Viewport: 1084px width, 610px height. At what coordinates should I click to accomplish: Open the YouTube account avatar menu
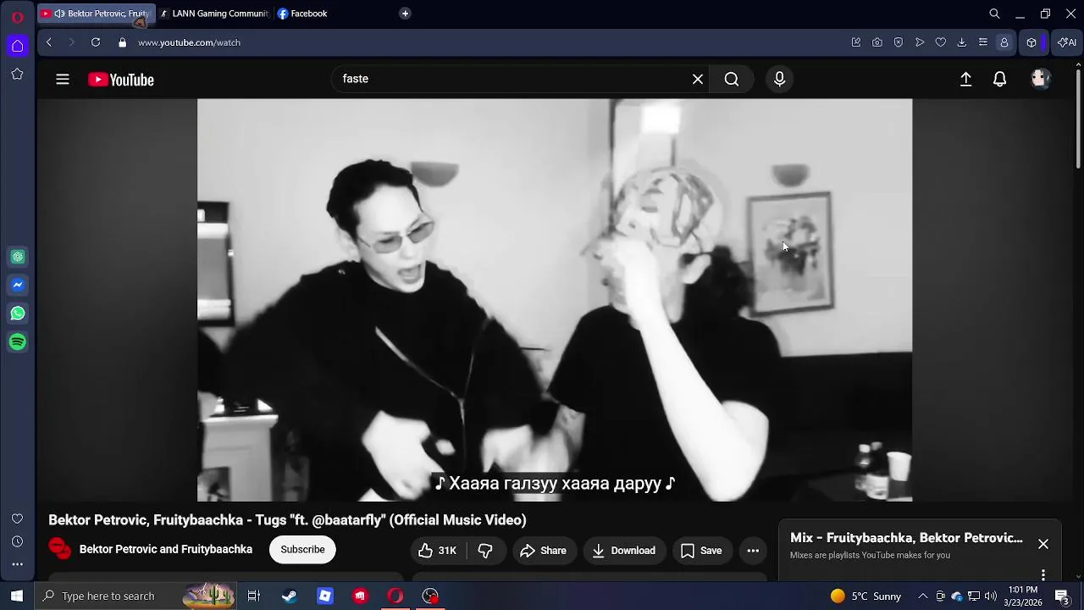pos(1040,79)
